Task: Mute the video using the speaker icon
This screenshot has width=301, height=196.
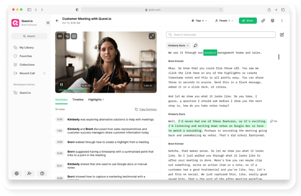Action: [60, 36]
